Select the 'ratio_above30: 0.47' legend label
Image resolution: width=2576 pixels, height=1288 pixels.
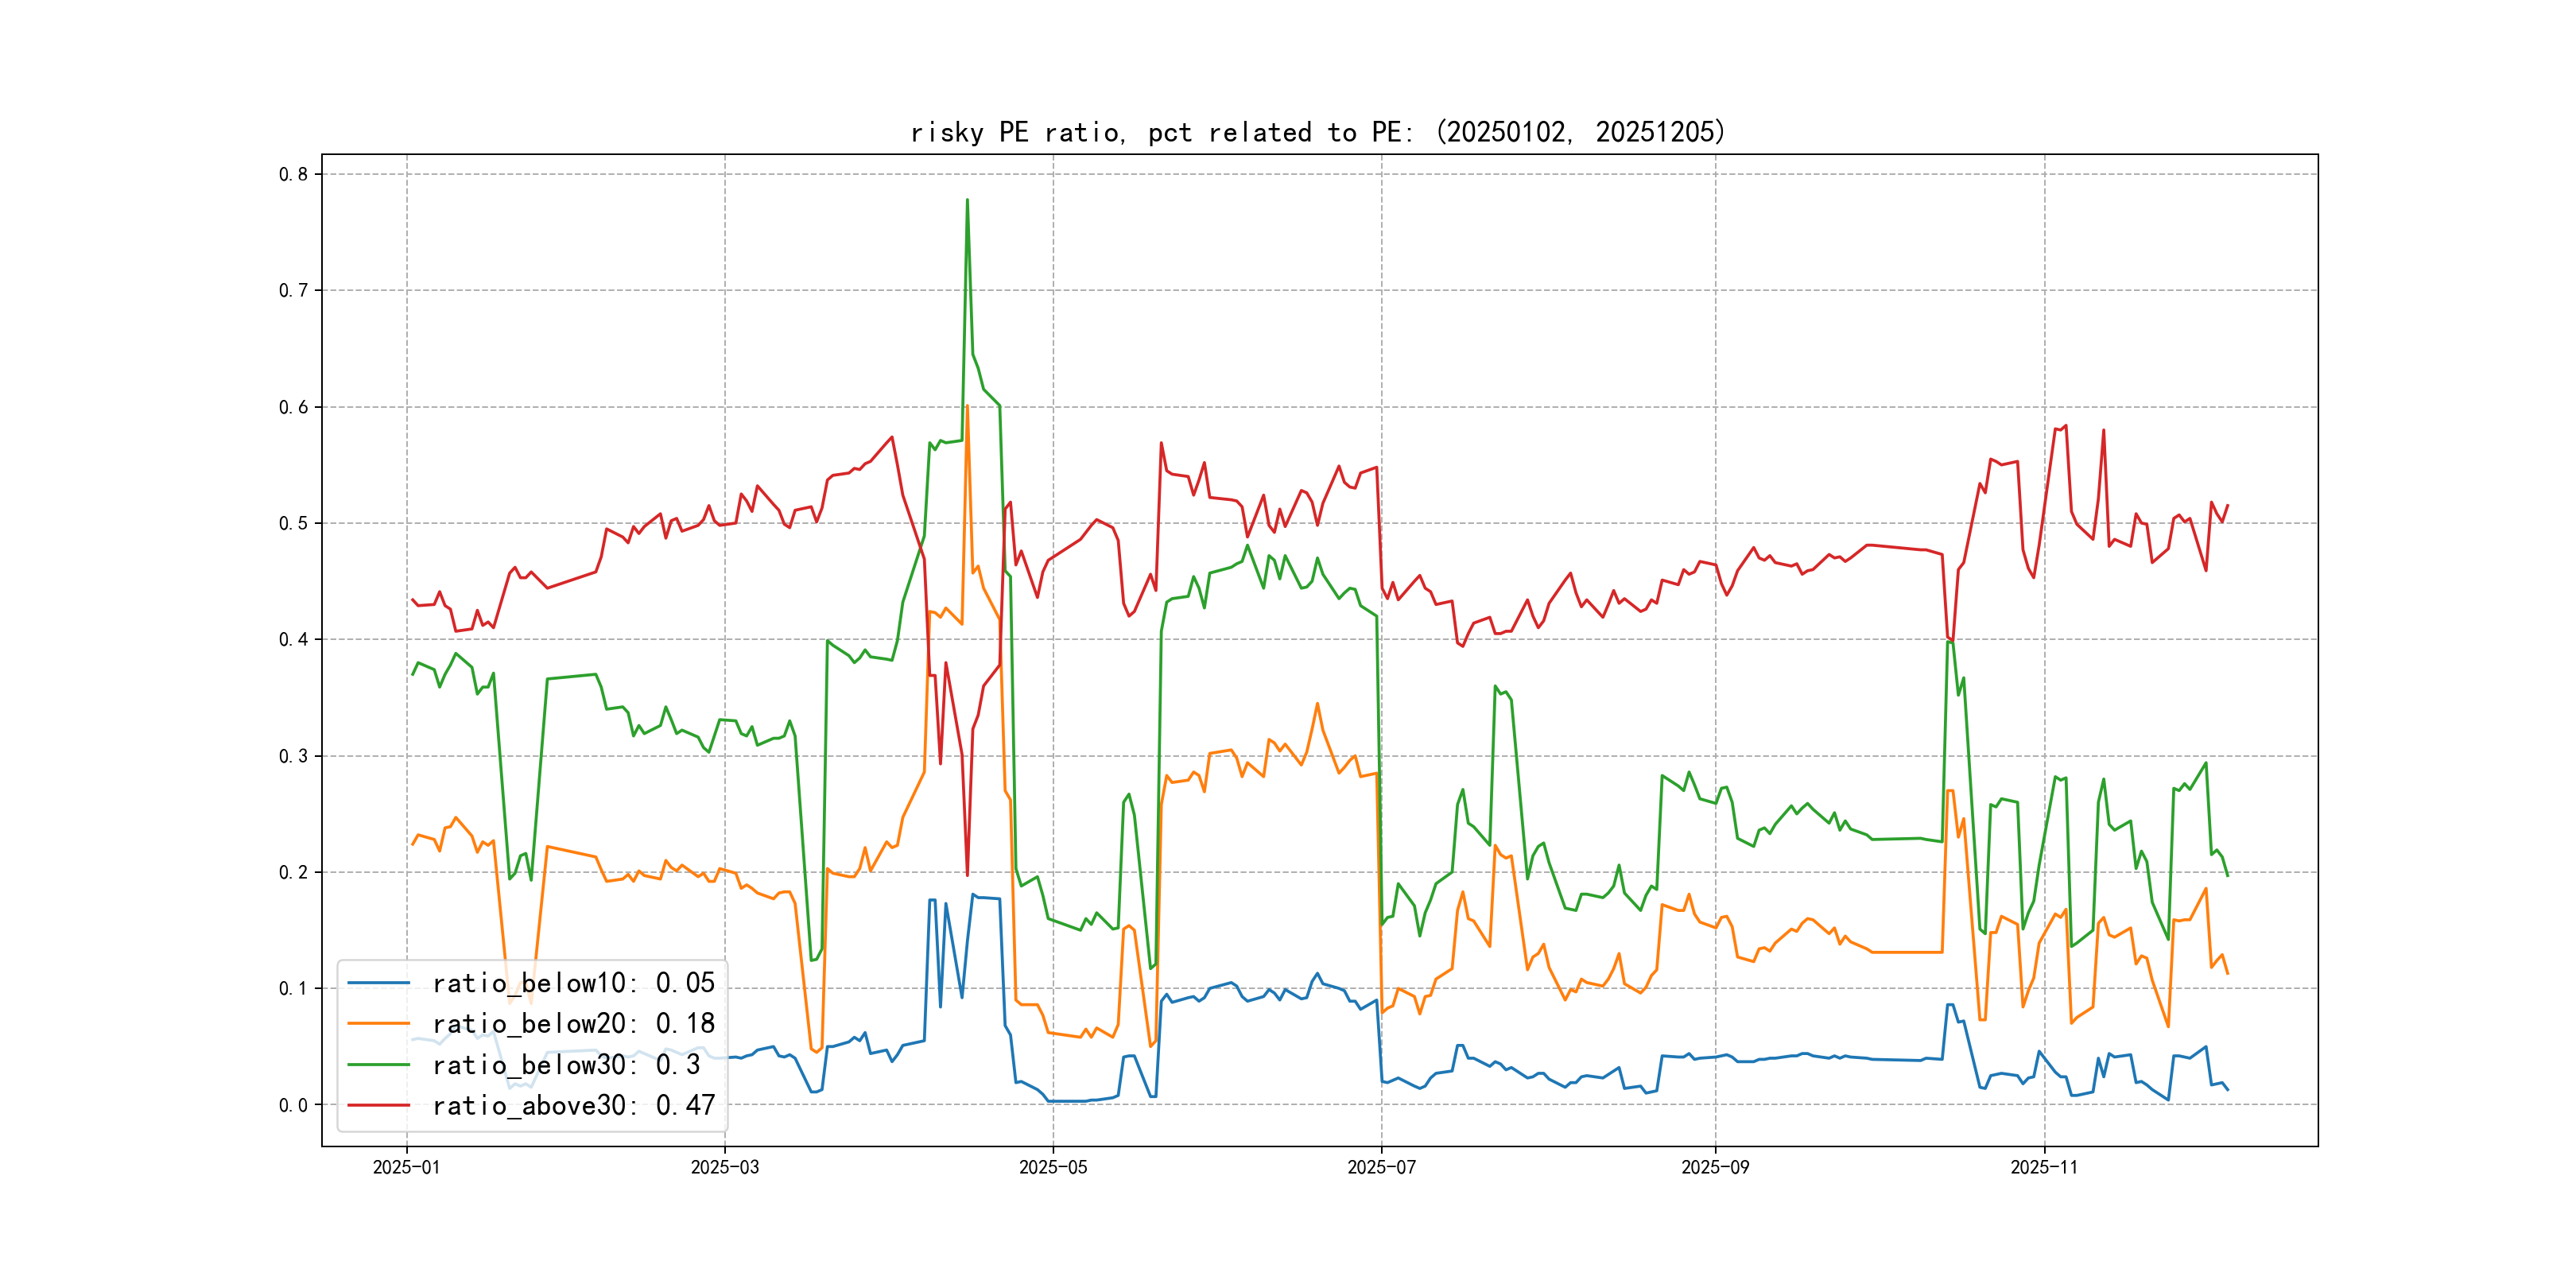click(573, 1106)
